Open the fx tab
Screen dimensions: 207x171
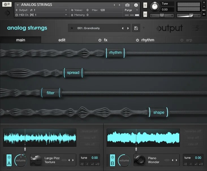(105, 40)
